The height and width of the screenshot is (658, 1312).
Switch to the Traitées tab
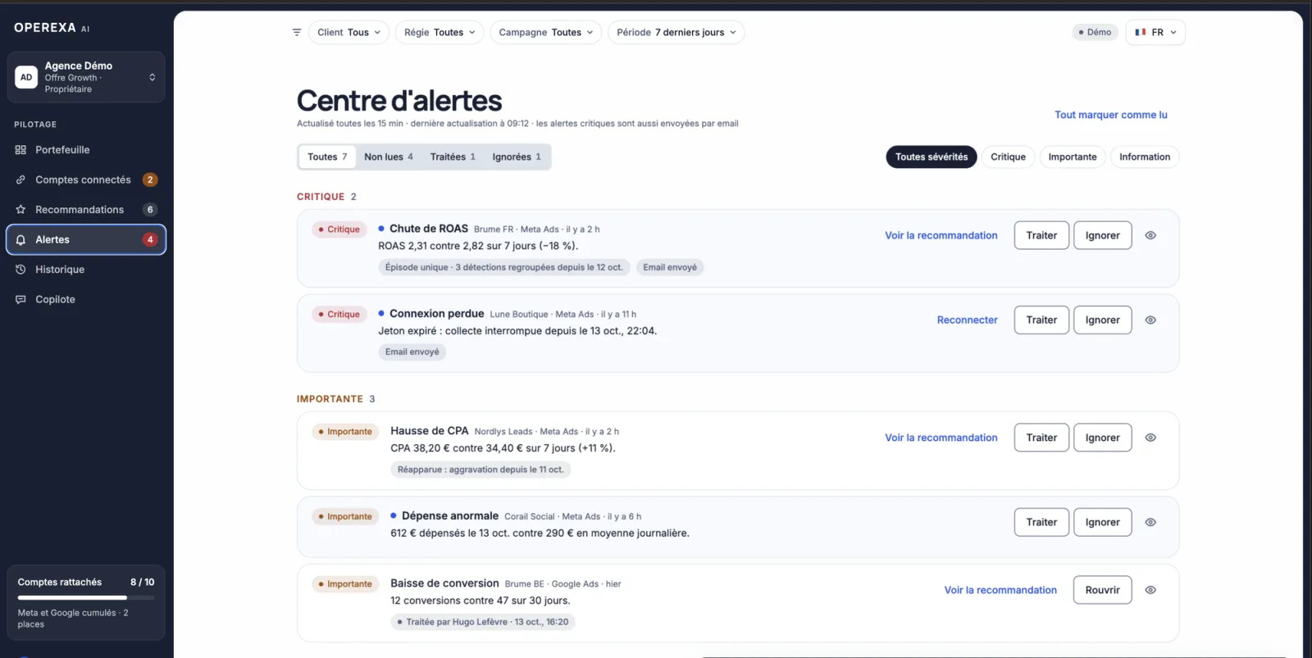click(x=453, y=157)
